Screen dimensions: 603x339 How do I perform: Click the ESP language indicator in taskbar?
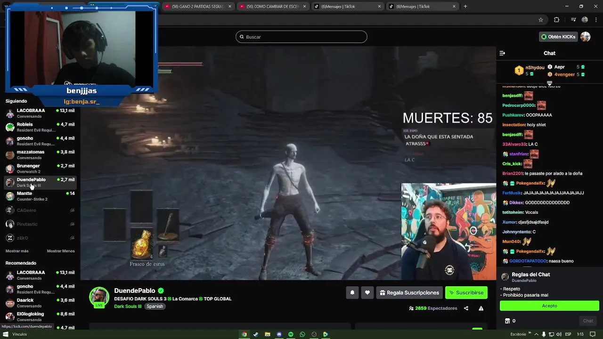coord(569,334)
